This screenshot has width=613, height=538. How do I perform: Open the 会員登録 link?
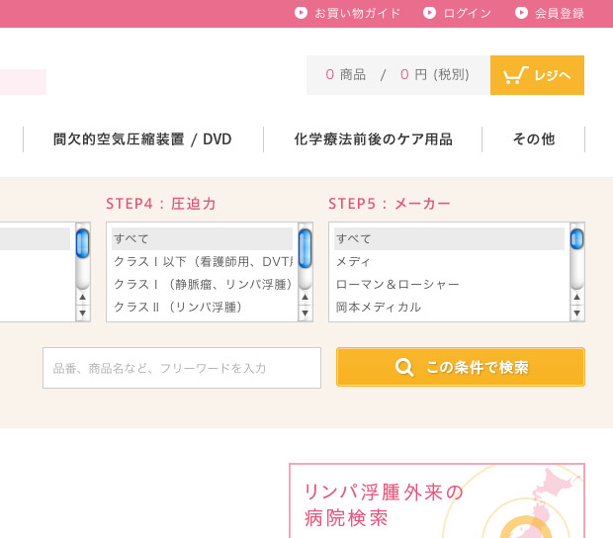tap(559, 13)
